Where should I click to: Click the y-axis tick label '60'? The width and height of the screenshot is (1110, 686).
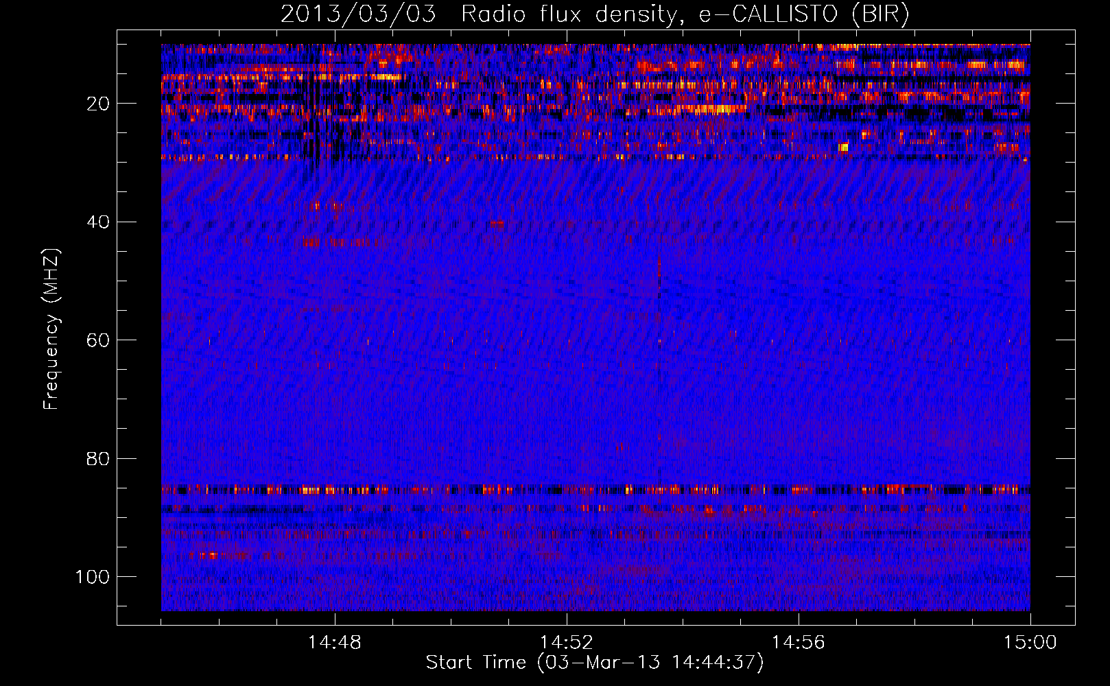(x=98, y=340)
